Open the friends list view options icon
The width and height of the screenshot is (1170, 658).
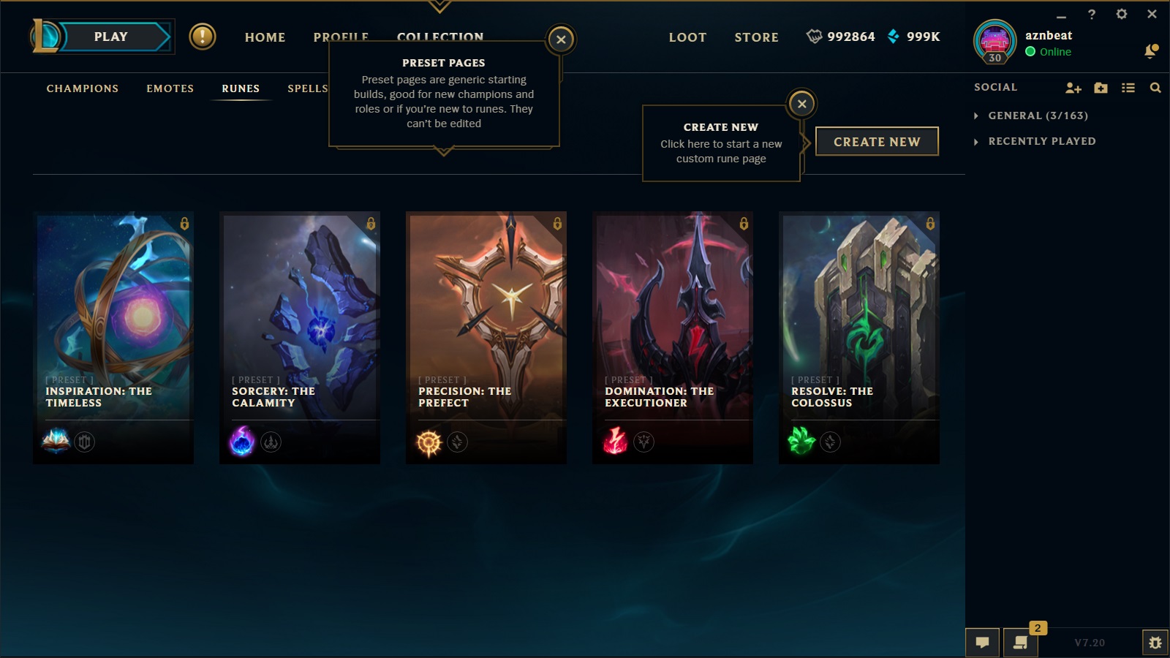tap(1128, 88)
